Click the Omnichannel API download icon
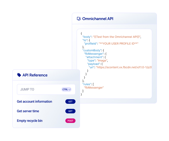169x141 pixels. (79, 19)
